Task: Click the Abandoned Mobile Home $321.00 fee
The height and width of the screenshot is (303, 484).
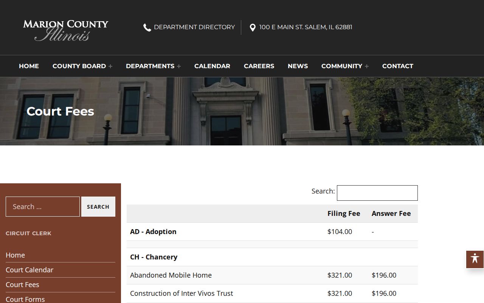Action: tap(340, 275)
